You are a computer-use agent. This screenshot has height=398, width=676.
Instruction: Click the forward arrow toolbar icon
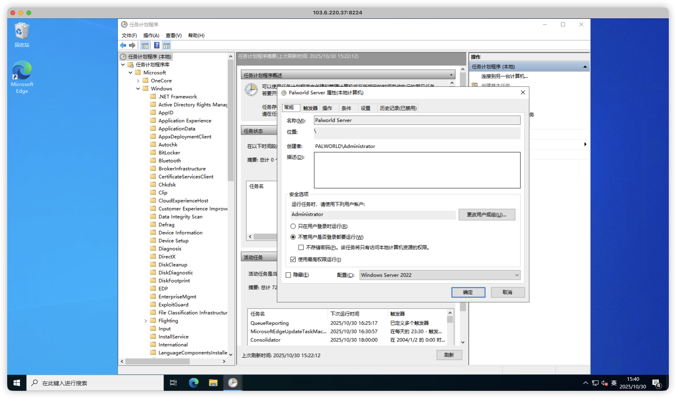[x=132, y=46]
